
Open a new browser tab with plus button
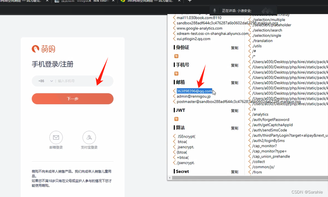point(190,1)
